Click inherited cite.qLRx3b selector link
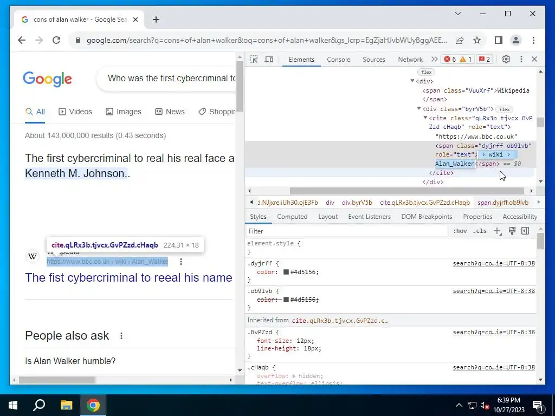 (x=340, y=321)
